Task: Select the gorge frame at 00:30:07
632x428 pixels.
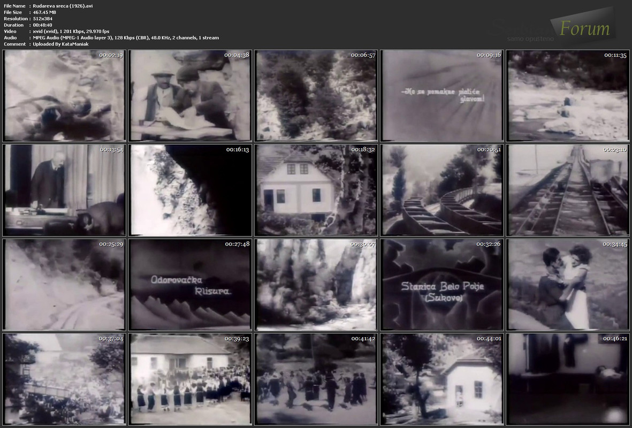Action: pyautogui.click(x=316, y=285)
